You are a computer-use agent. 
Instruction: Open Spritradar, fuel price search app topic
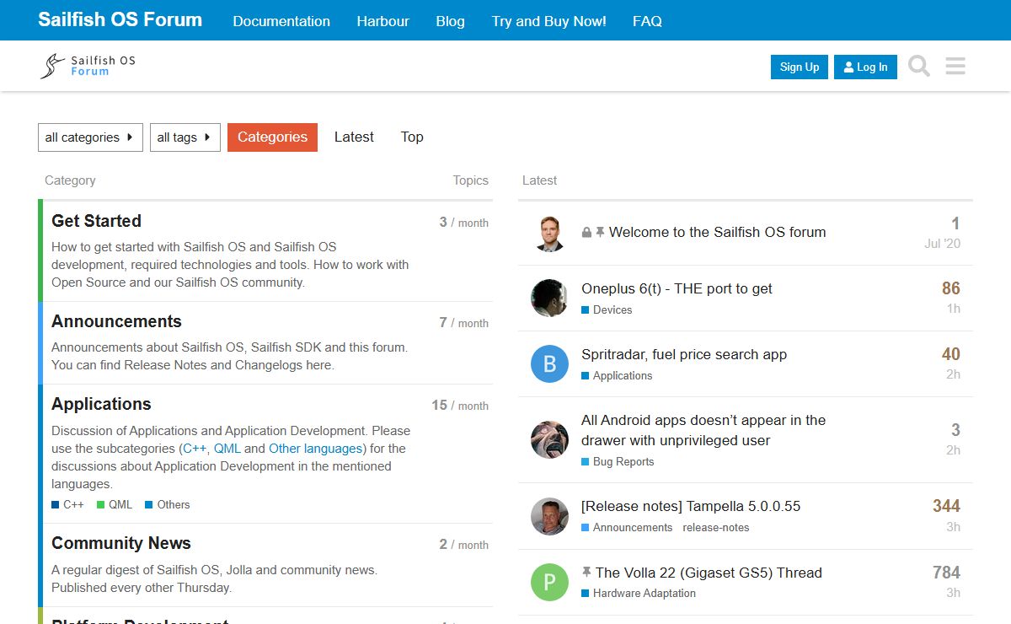[684, 354]
